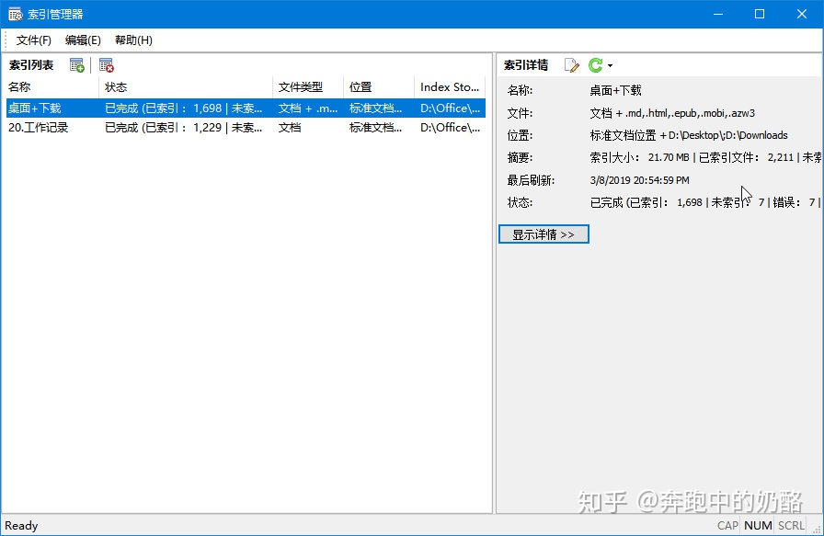824x536 pixels.
Task: Maximize the 索引管理器 window
Action: (760, 14)
